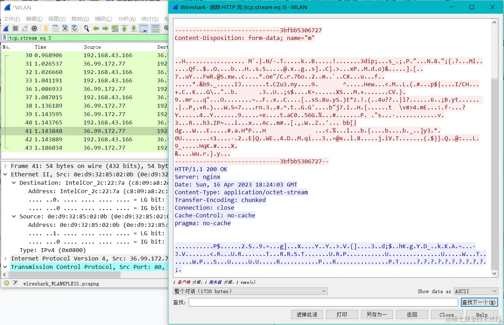Open the 捕获(C) menu
The width and height of the screenshot is (504, 325).
coord(103,19)
